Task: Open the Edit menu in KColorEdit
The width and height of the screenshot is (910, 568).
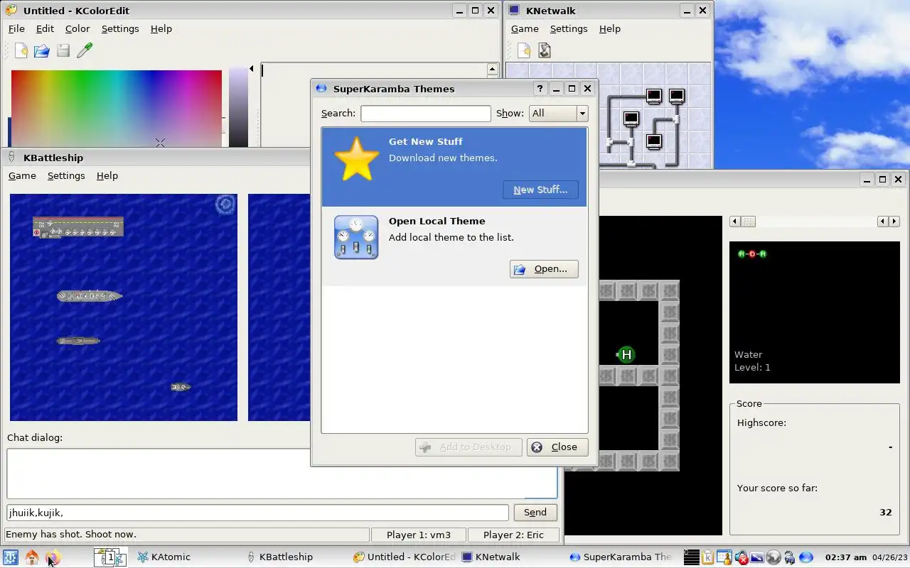Action: tap(45, 29)
